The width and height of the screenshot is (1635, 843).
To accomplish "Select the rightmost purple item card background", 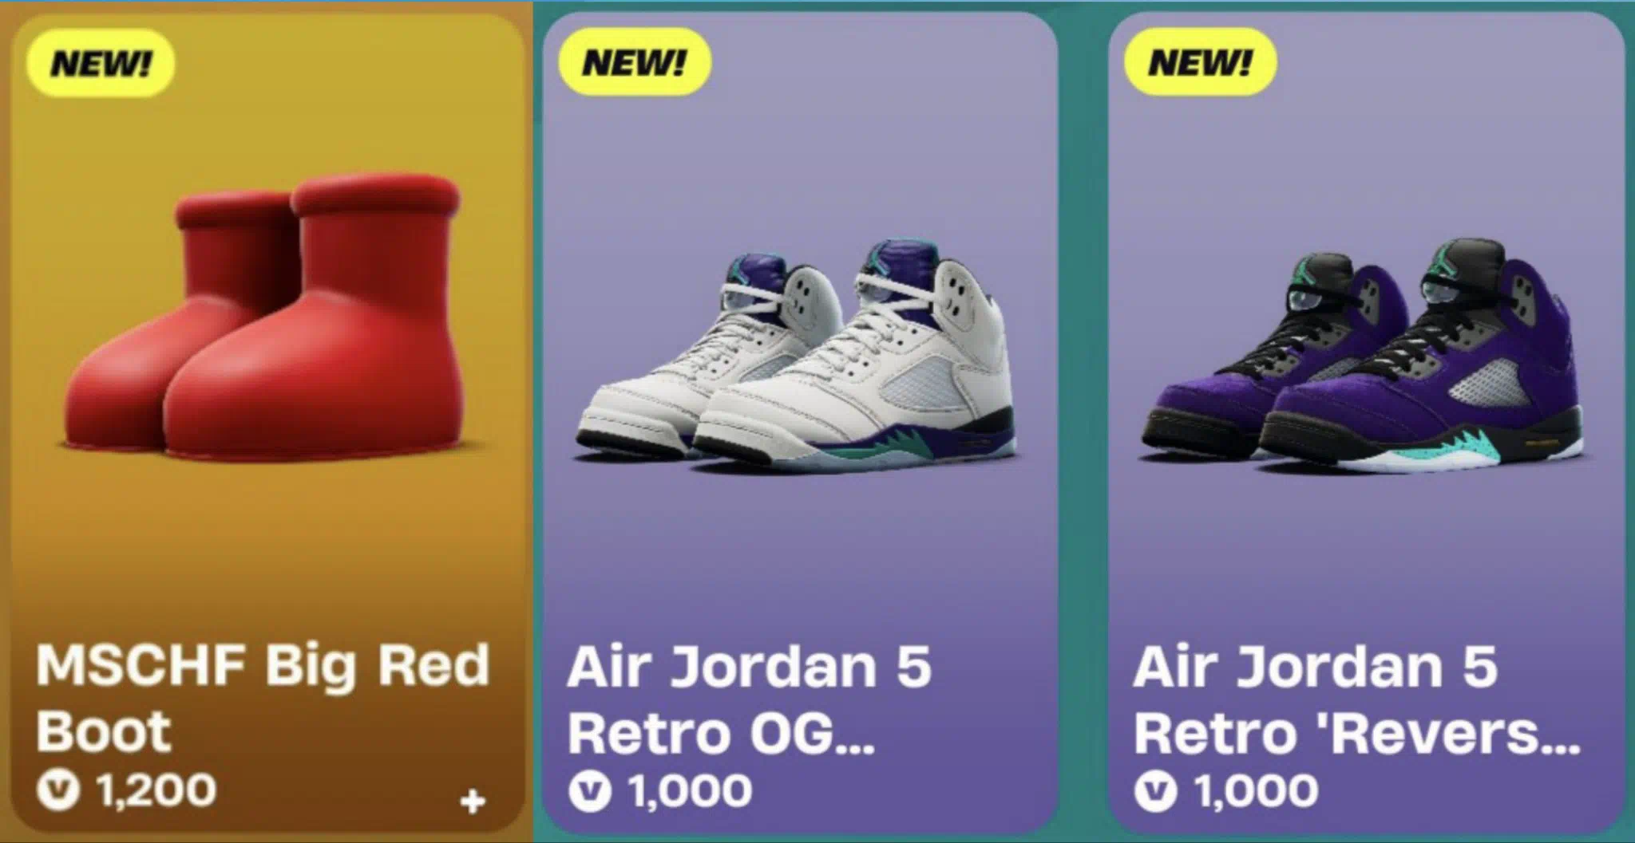I will pyautogui.click(x=1366, y=542).
